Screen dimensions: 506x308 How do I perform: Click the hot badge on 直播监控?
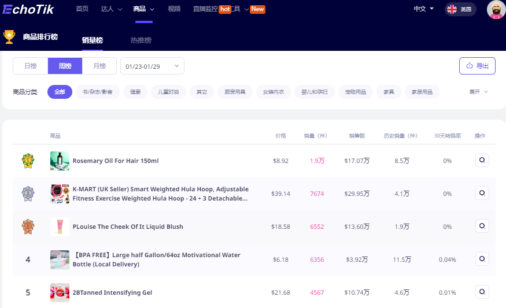coord(225,9)
